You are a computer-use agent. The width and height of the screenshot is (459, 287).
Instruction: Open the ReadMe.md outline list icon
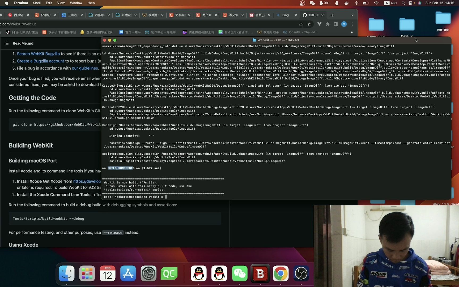7,43
